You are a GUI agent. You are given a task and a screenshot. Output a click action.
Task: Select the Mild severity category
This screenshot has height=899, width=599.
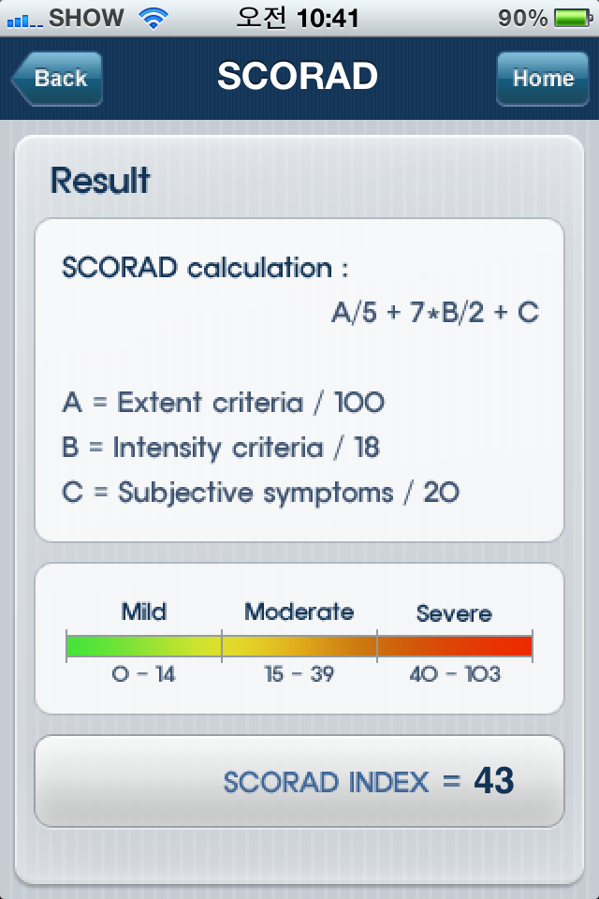tap(145, 612)
